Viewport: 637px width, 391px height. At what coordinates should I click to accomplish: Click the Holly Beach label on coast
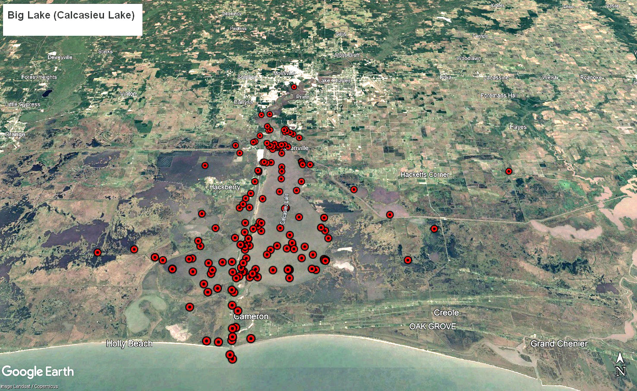(129, 344)
